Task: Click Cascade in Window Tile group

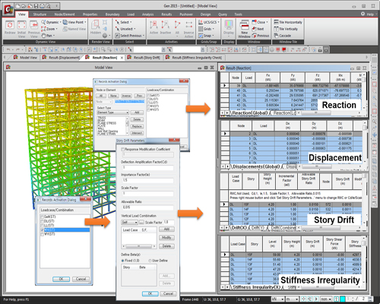Action: coord(283,36)
